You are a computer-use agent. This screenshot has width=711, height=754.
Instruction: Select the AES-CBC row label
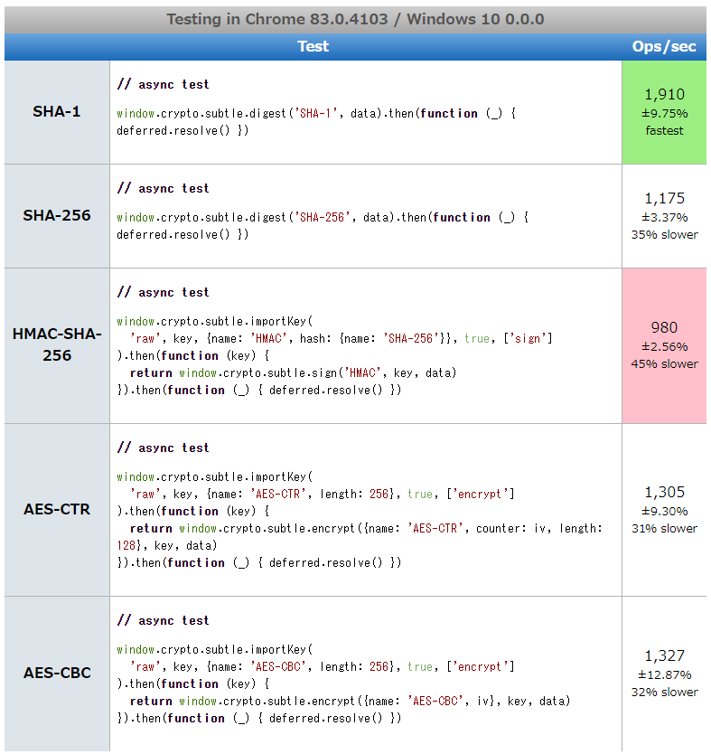pyautogui.click(x=57, y=673)
